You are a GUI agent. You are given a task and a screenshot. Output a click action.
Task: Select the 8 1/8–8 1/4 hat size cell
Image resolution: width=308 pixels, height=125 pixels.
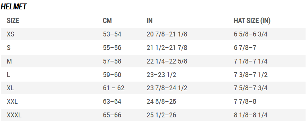(251, 115)
